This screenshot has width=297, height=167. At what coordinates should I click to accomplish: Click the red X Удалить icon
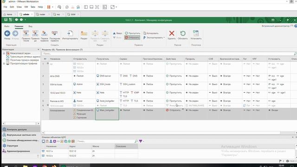172,33
